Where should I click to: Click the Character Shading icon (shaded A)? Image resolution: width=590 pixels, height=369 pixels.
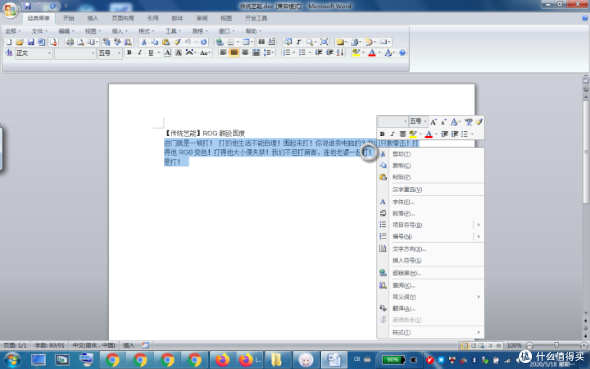click(178, 52)
